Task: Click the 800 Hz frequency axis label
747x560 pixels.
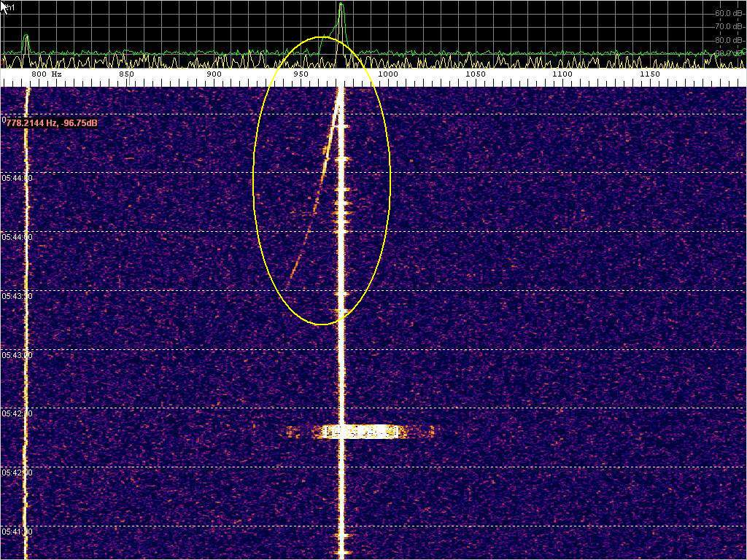Action: click(45, 74)
